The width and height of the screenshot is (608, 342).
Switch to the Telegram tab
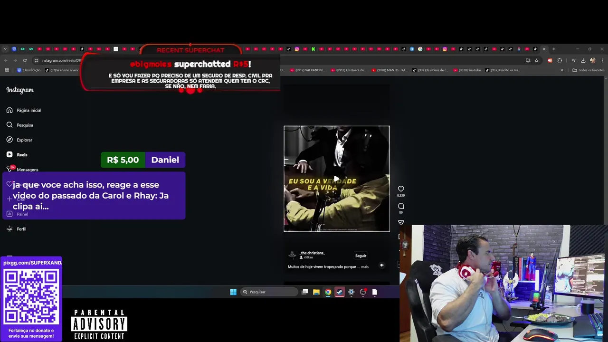tap(412, 49)
